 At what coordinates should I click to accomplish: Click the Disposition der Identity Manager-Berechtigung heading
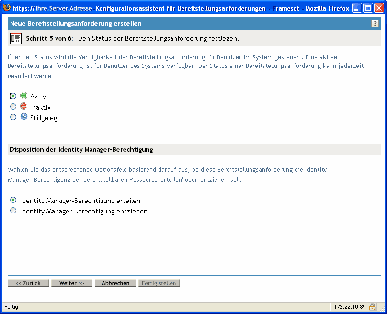point(81,149)
